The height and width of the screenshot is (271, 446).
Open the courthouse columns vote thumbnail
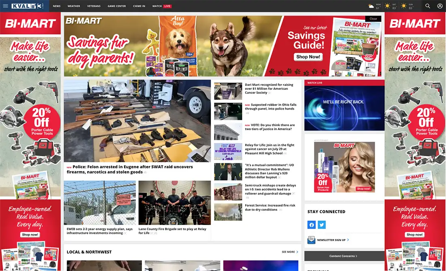228,131
